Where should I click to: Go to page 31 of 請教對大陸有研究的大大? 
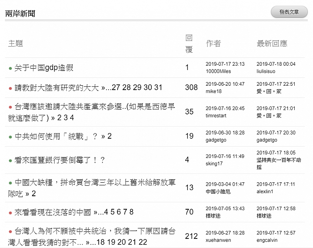click(x=158, y=87)
